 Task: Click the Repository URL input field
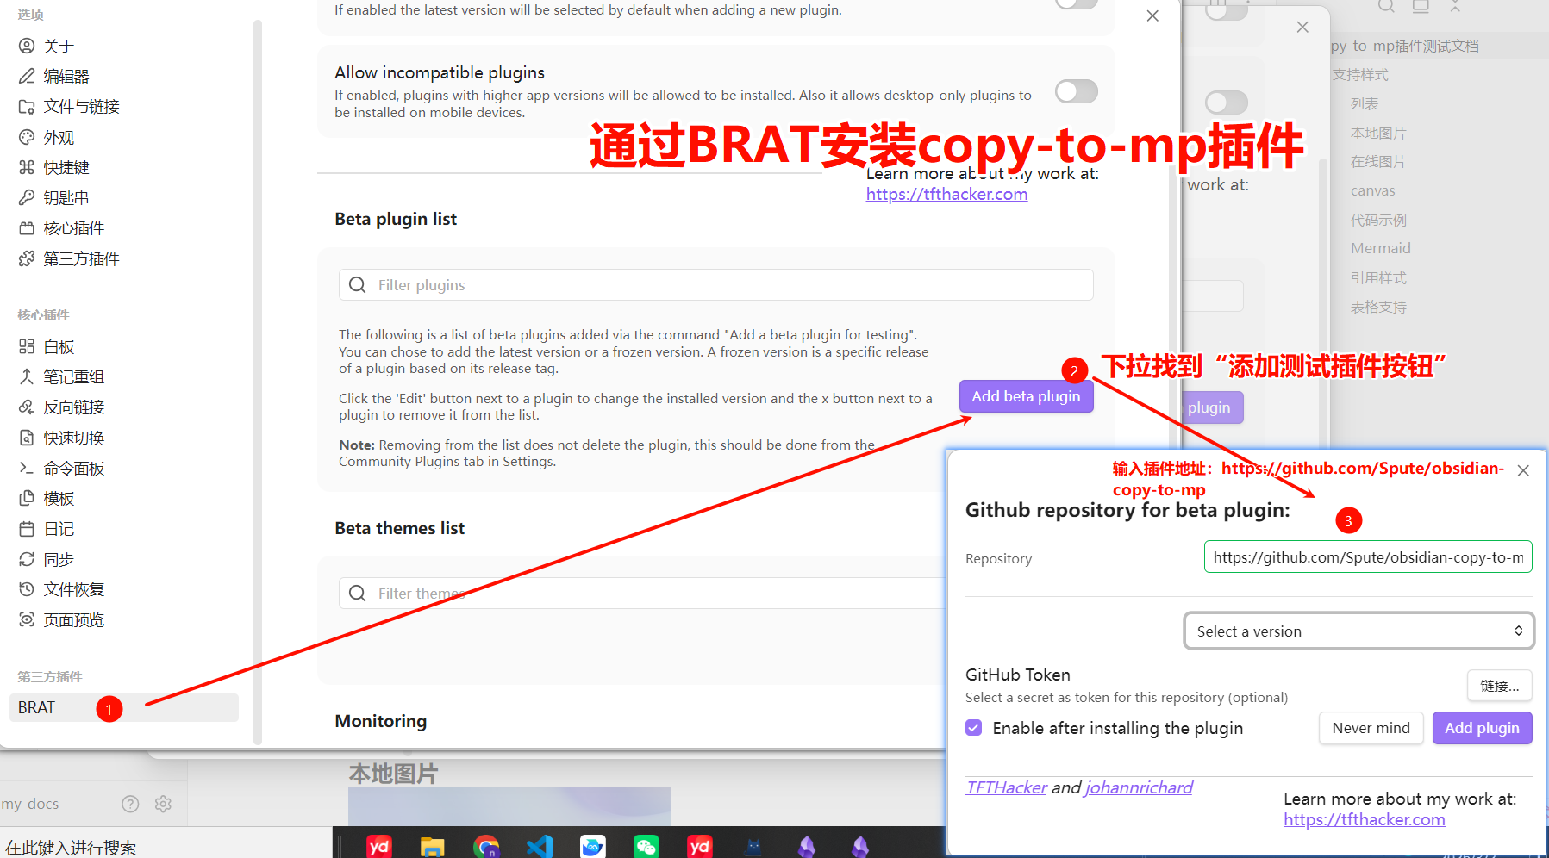click(1367, 557)
